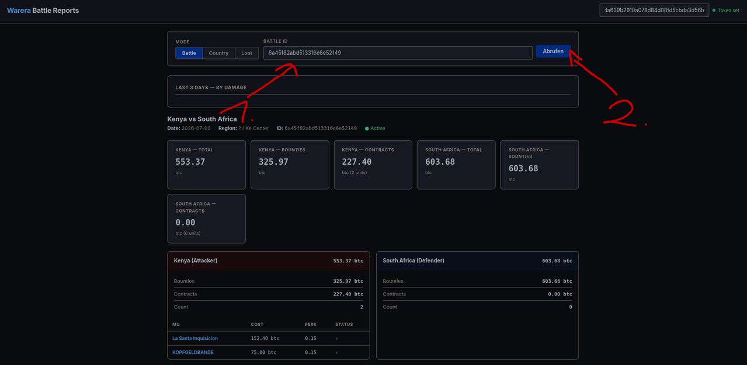
Task: Click the Battle ID input field
Action: click(398, 53)
